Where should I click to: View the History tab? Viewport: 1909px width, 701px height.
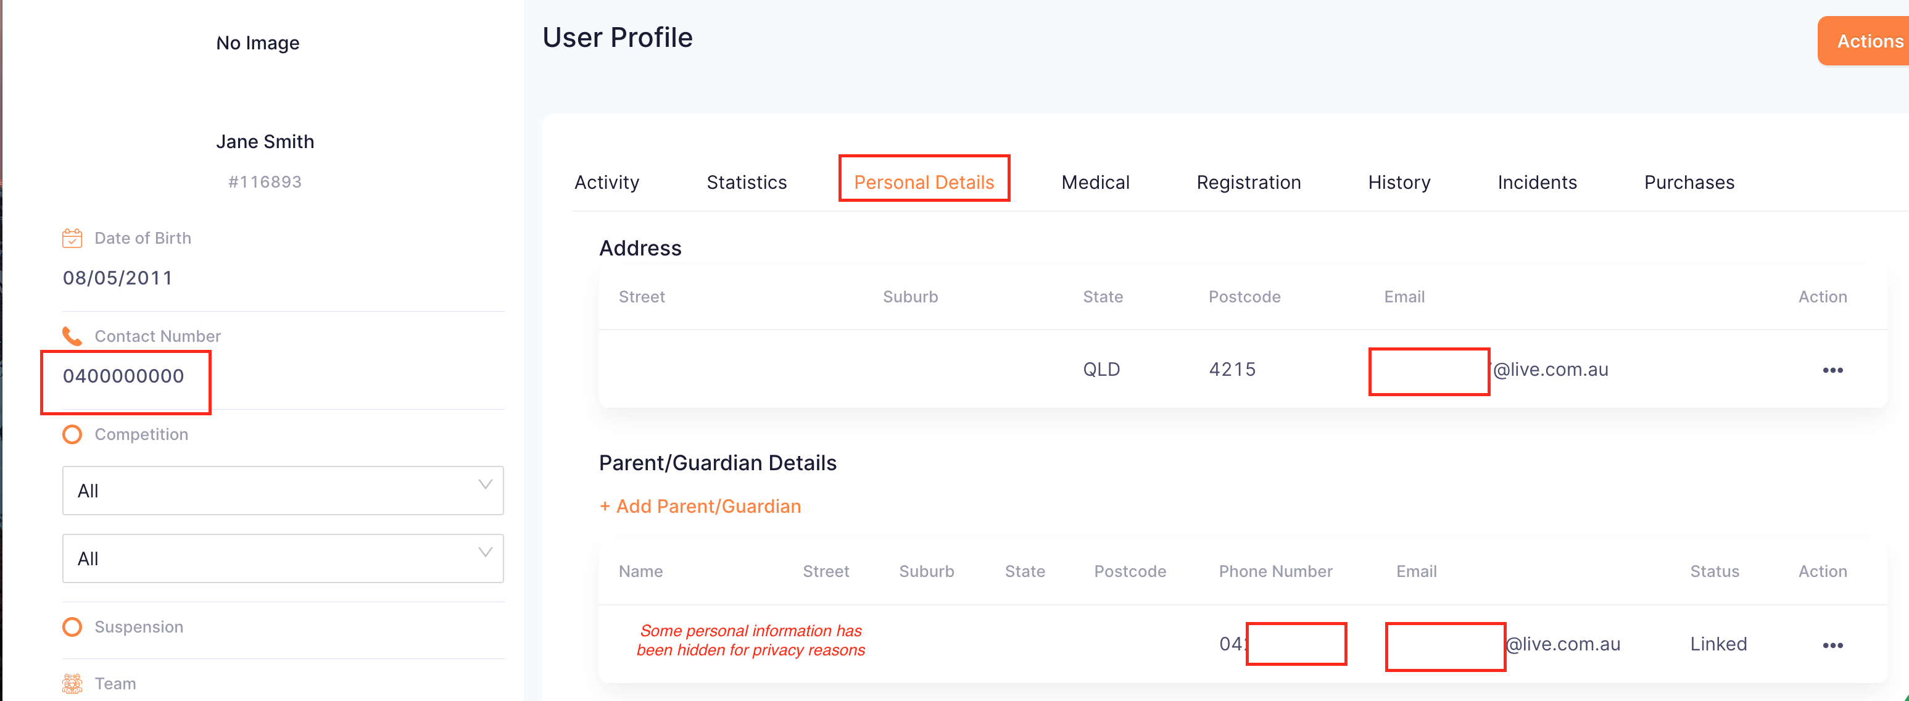[x=1398, y=182]
